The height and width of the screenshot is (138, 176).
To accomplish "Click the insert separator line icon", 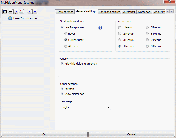I will [10, 12].
